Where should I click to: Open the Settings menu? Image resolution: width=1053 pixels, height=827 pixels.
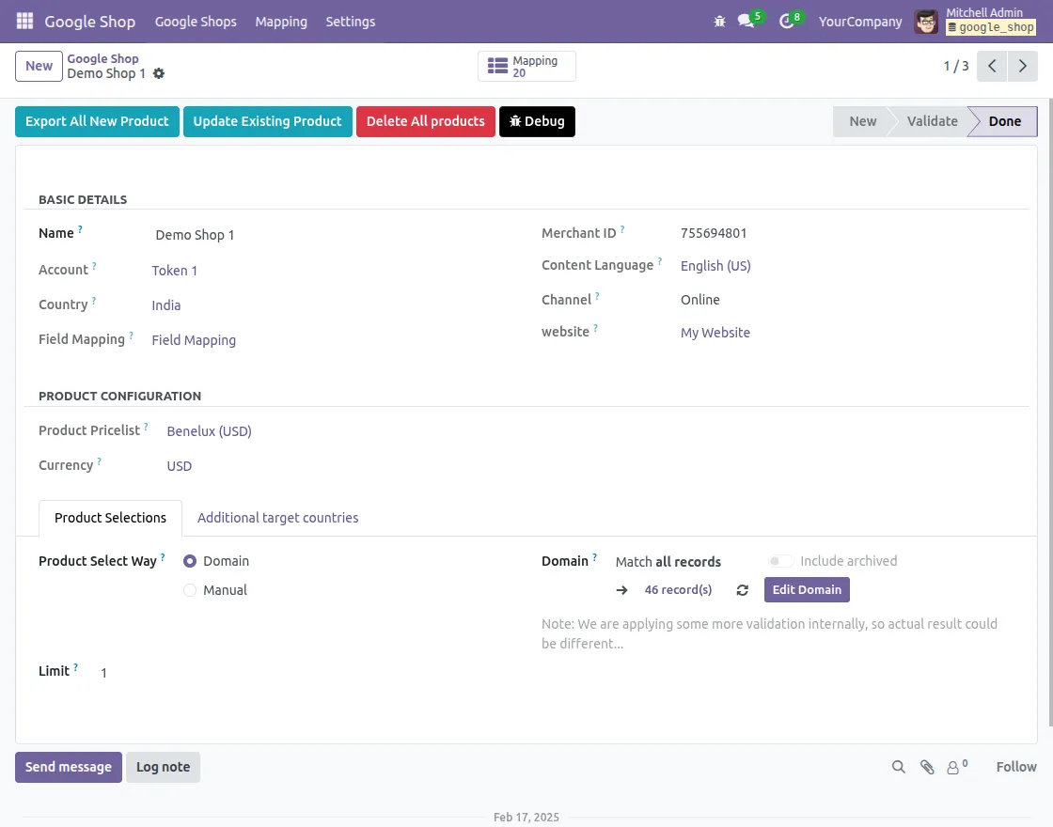point(350,22)
